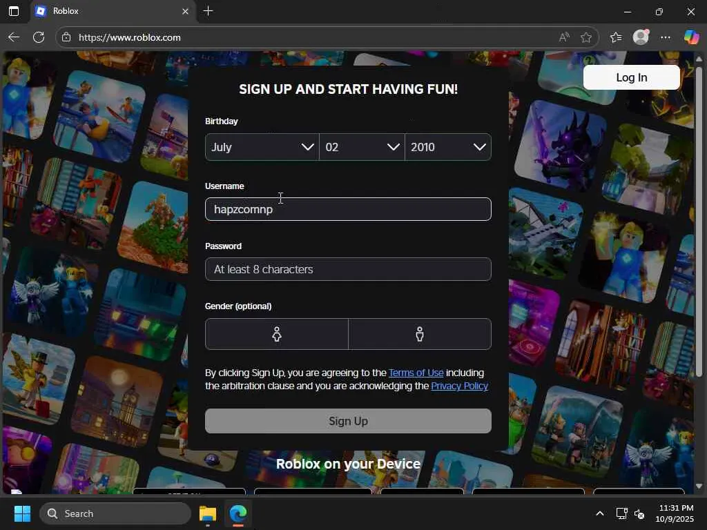Click the taskbar Search box
The image size is (707, 530).
tap(115, 513)
